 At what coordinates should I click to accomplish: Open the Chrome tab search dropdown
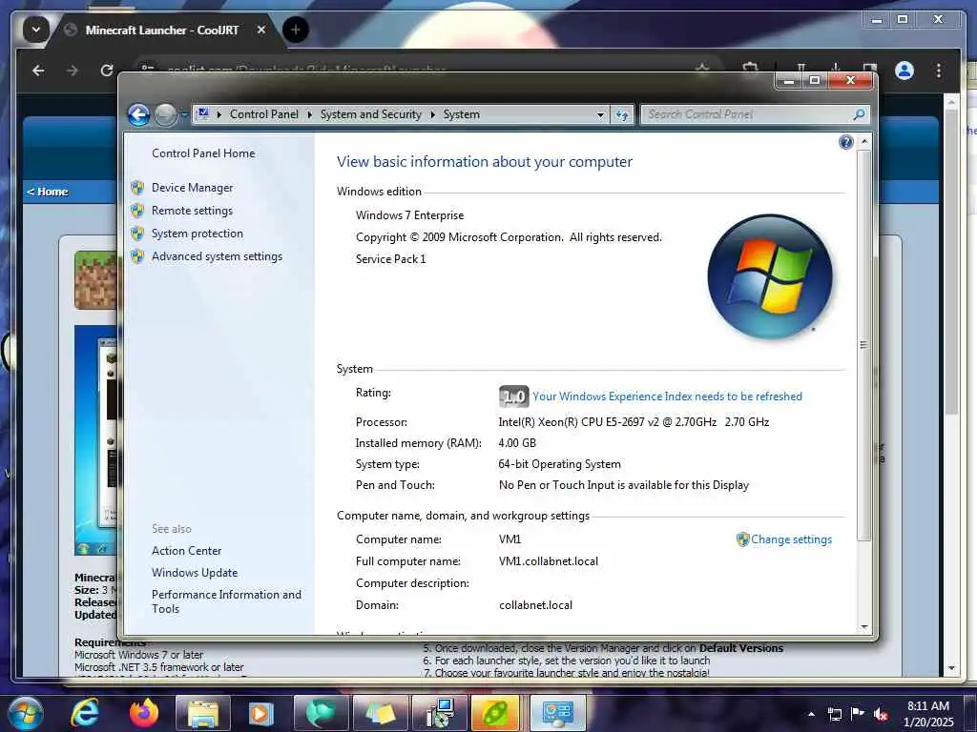[36, 30]
